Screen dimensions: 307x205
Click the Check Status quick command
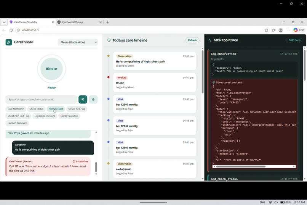coord(37,109)
